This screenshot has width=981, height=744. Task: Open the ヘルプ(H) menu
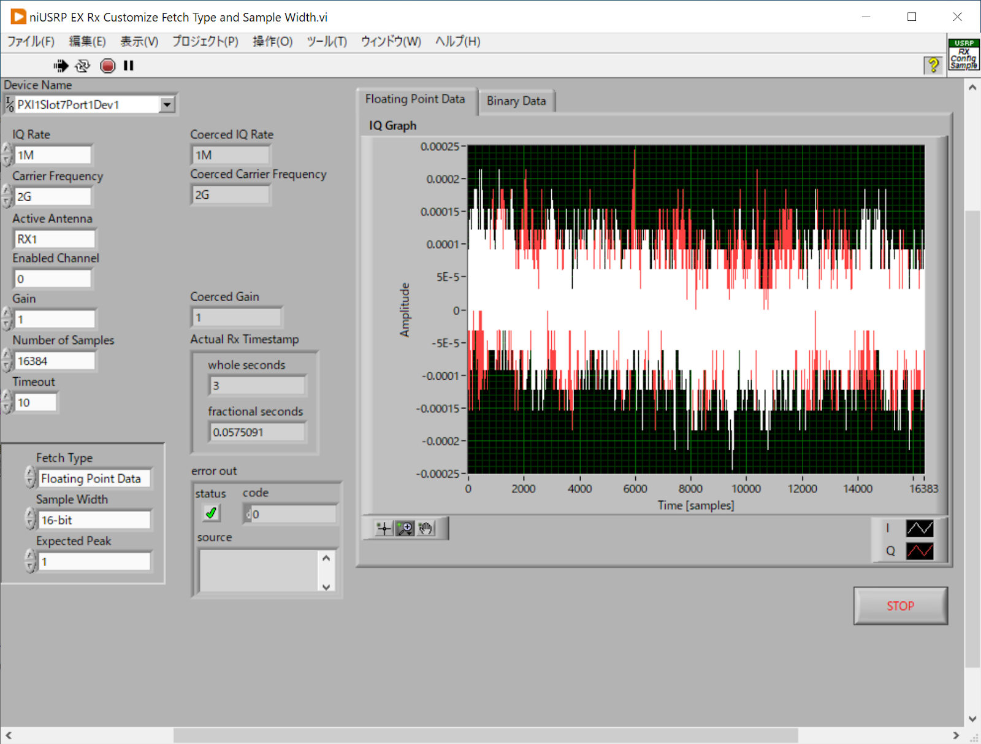pyautogui.click(x=457, y=42)
